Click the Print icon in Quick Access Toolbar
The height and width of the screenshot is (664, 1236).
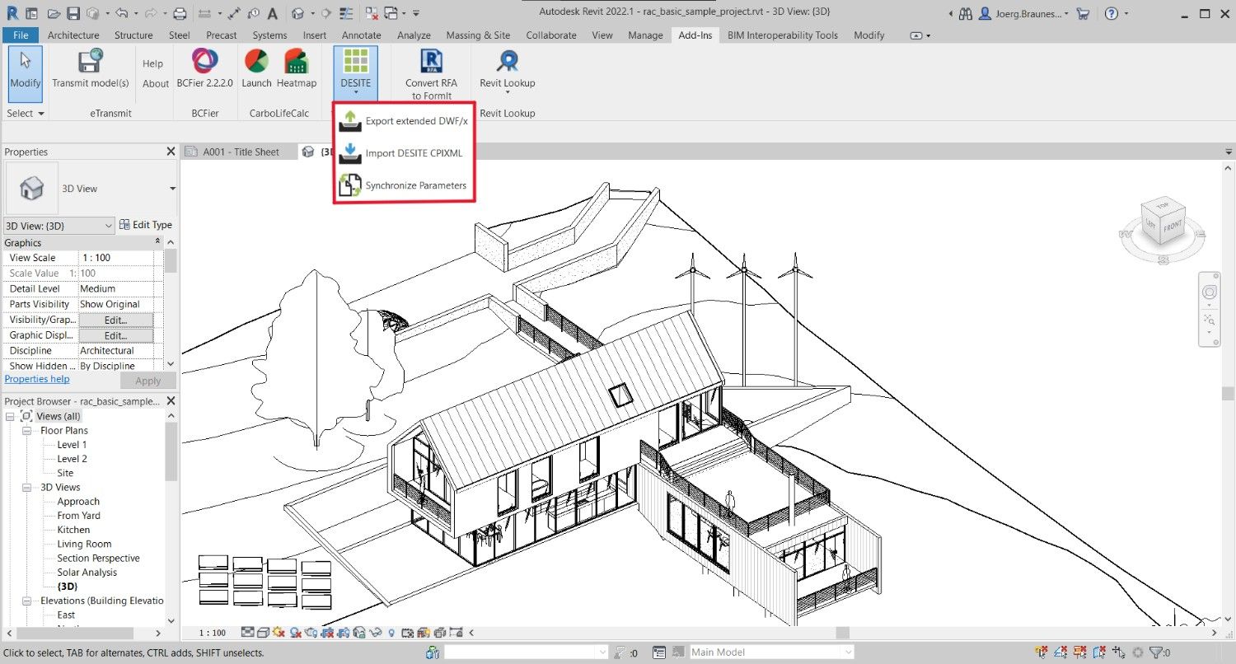point(180,12)
